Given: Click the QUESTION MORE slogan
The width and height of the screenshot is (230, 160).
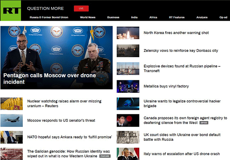Looking at the screenshot, I should pos(45,8).
